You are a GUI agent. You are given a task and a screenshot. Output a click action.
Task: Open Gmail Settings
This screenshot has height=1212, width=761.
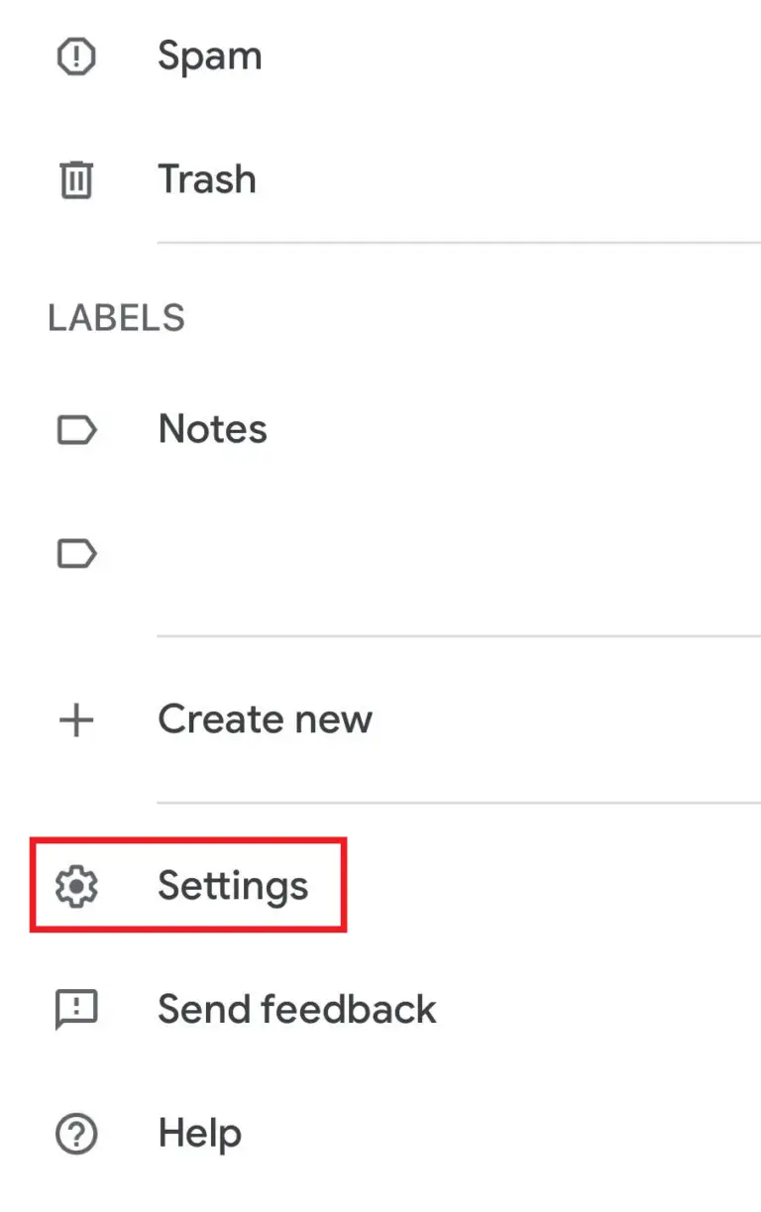[x=233, y=886]
